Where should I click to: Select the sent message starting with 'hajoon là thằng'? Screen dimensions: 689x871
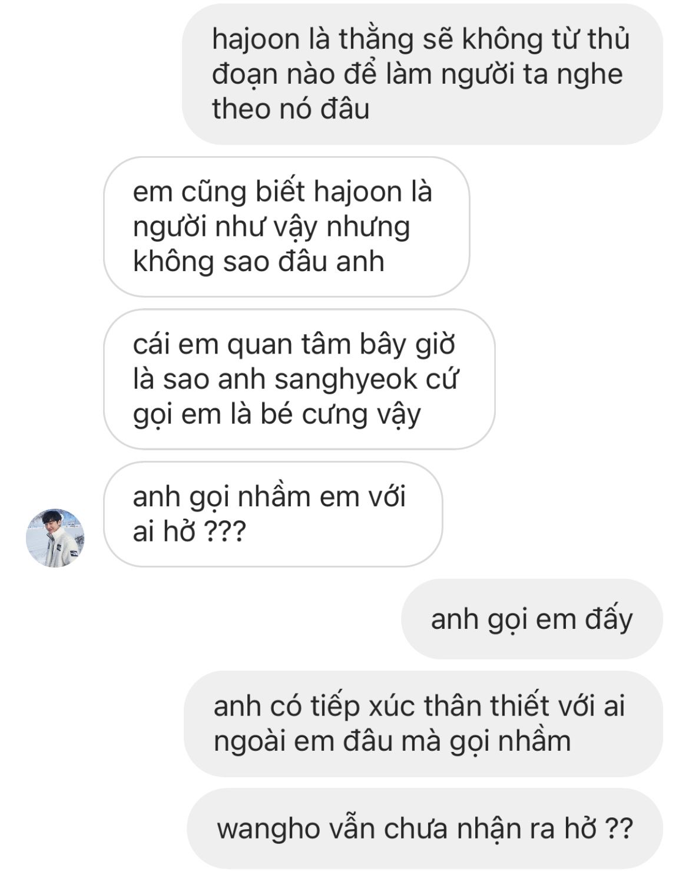click(422, 74)
